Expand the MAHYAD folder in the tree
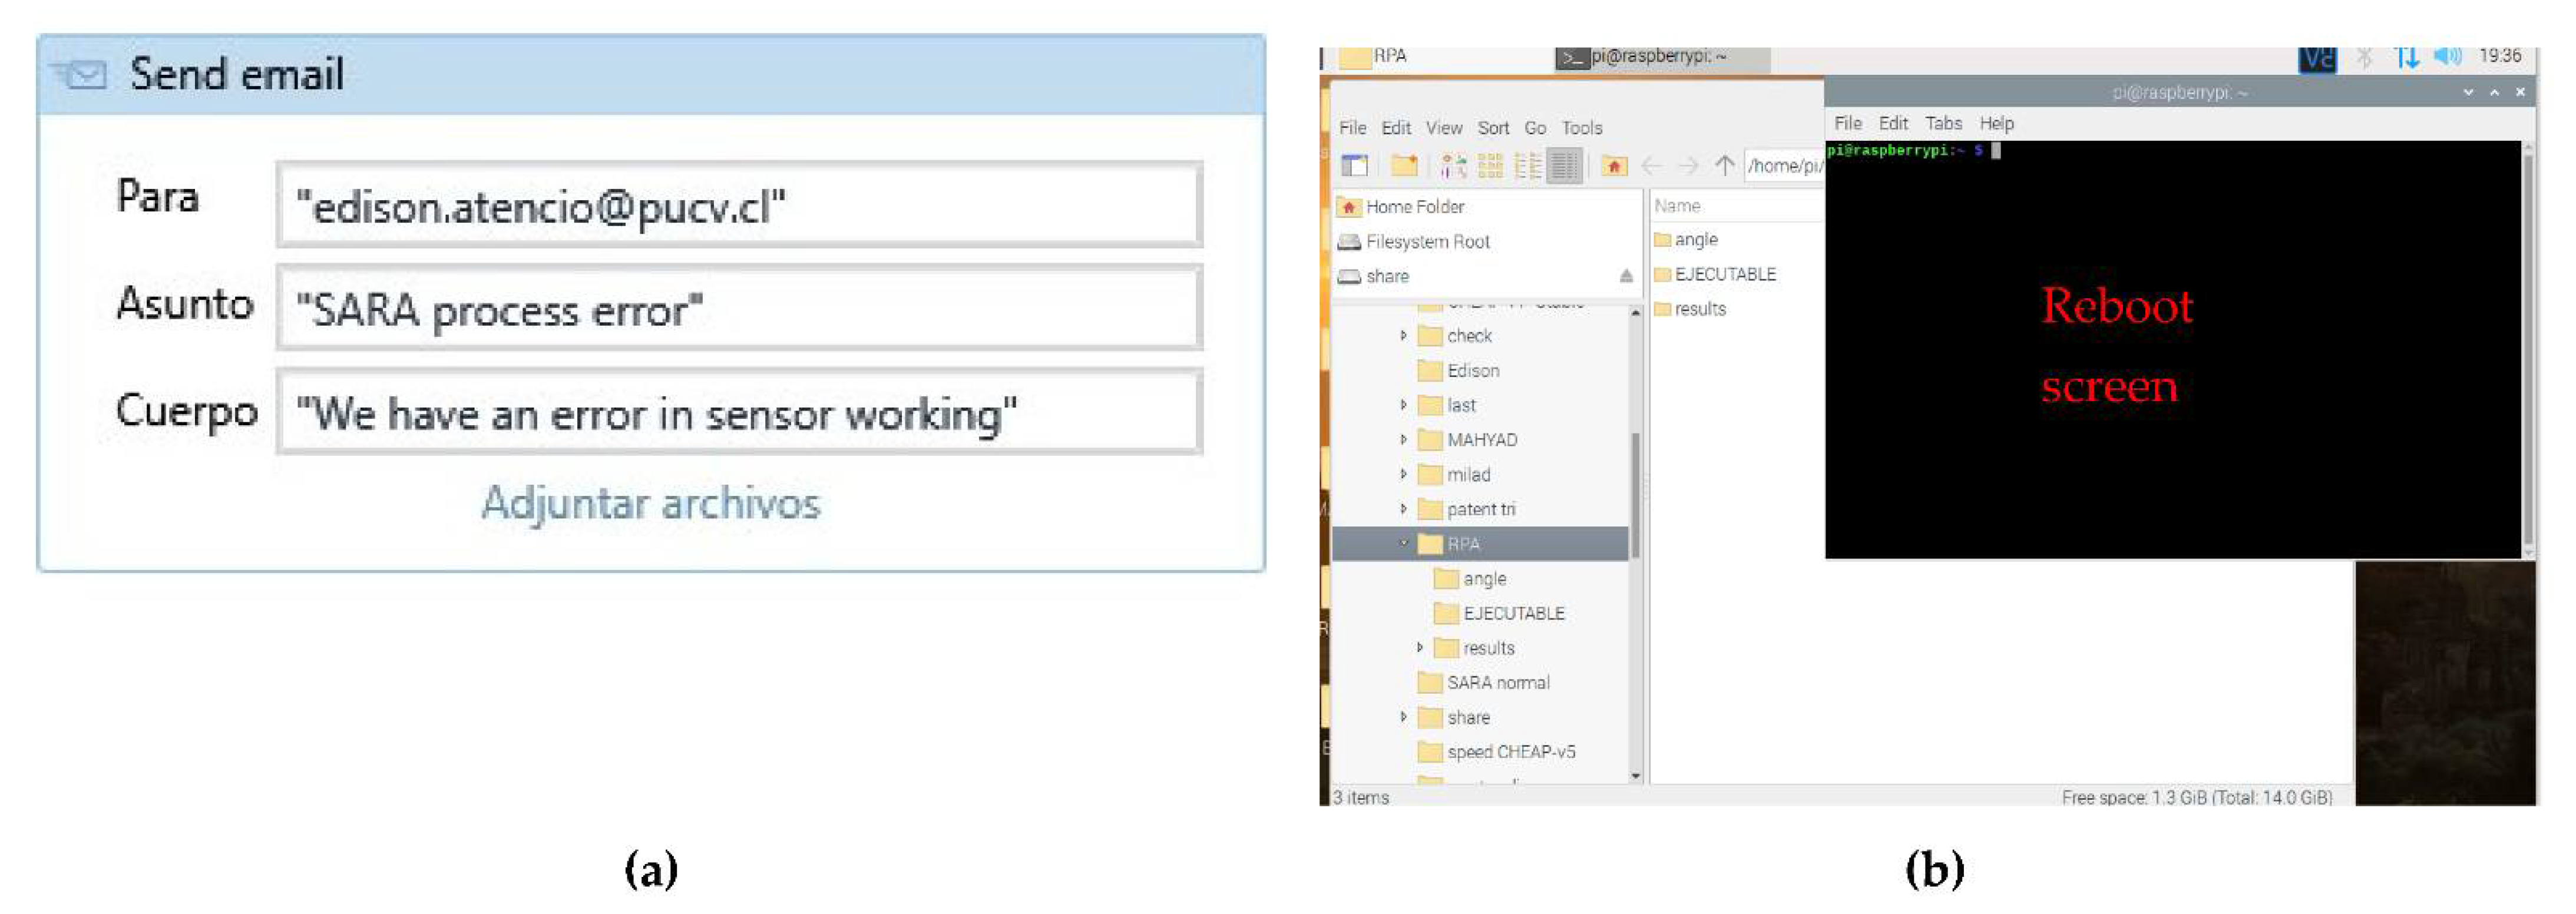The height and width of the screenshot is (914, 2576). tap(1403, 440)
